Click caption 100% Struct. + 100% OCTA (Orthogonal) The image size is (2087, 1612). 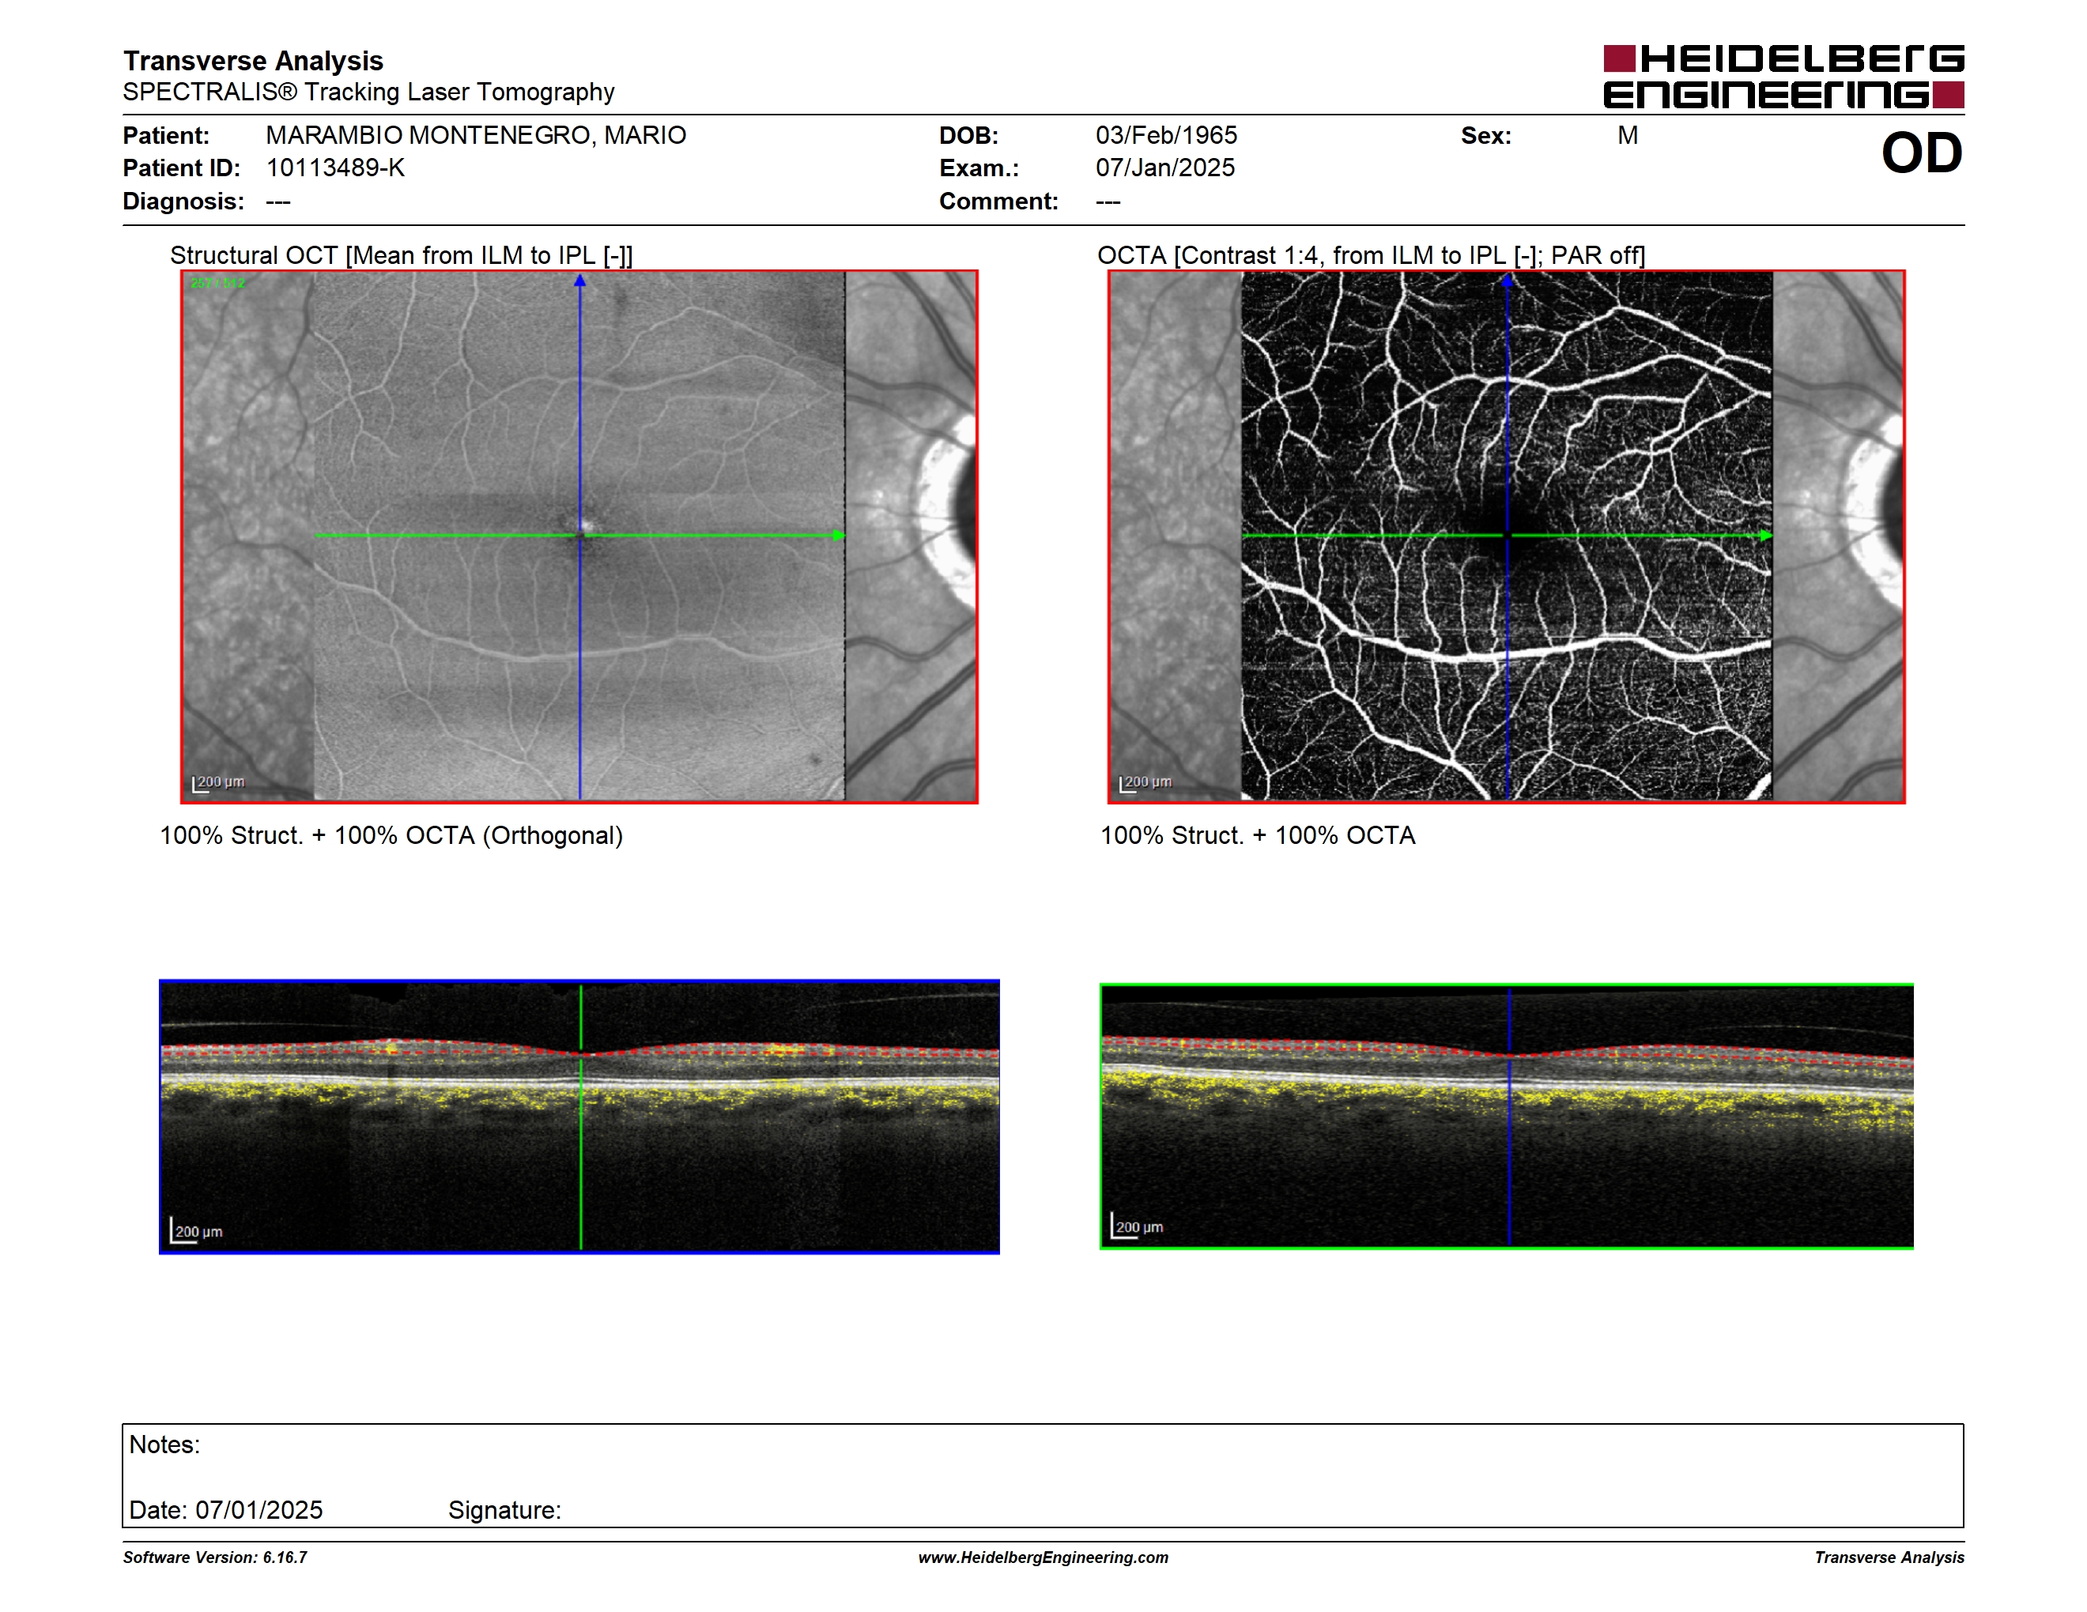coord(391,835)
